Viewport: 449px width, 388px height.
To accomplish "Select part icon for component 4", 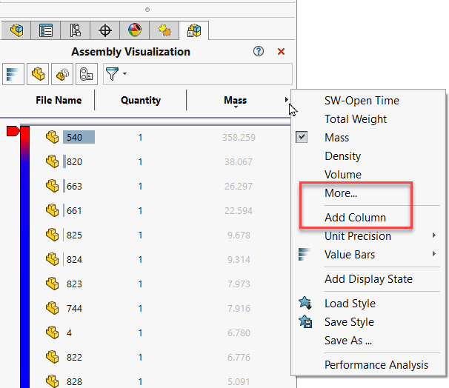I will [x=52, y=332].
